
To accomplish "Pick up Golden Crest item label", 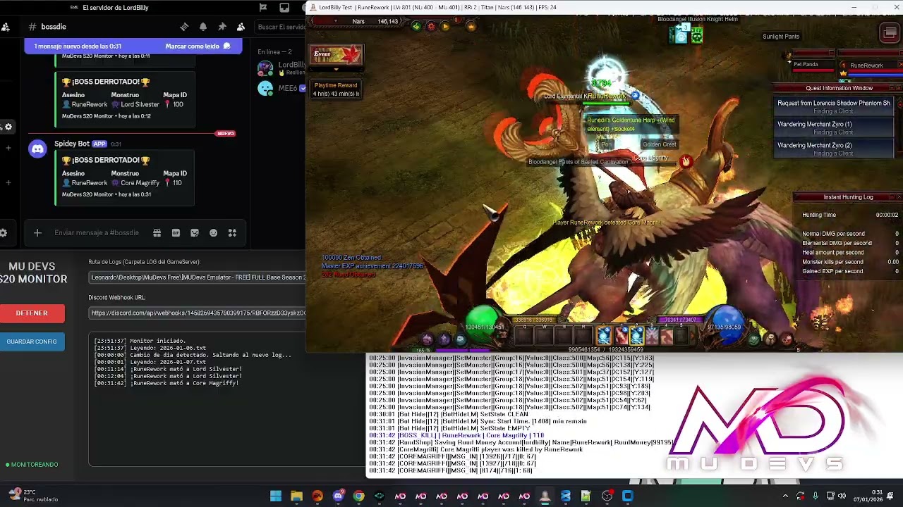I will 659,144.
